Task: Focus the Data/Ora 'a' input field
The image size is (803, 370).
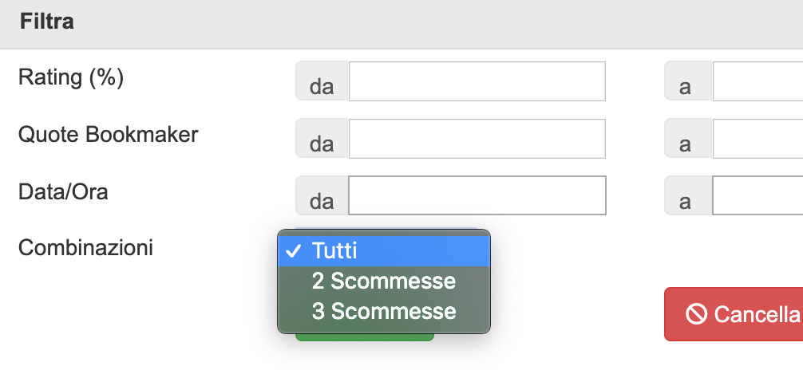Action: click(x=758, y=195)
